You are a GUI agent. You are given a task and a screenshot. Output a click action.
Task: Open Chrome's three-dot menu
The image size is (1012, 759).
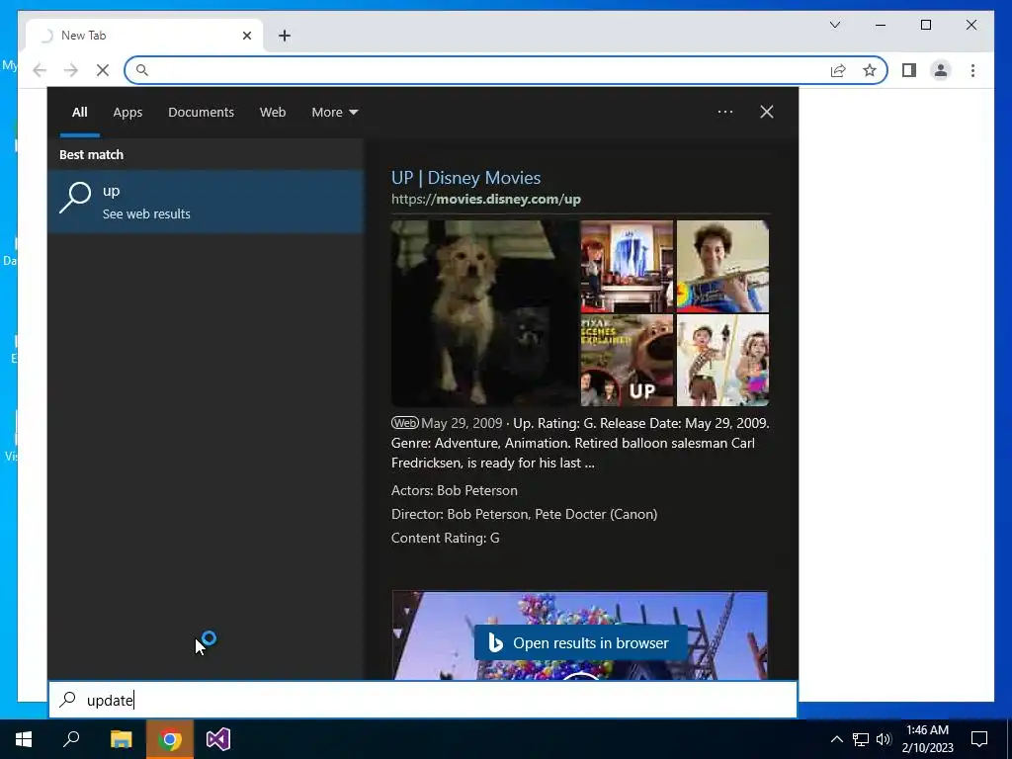972,70
